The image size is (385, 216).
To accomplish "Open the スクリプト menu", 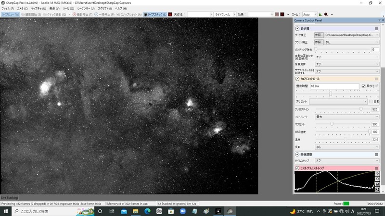I will click(x=105, y=9).
